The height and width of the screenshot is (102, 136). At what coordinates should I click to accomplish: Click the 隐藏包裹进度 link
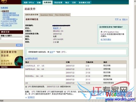tap(32, 58)
